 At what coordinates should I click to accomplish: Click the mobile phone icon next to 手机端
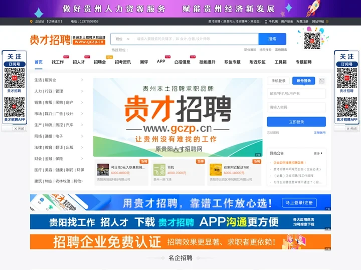[266, 21]
